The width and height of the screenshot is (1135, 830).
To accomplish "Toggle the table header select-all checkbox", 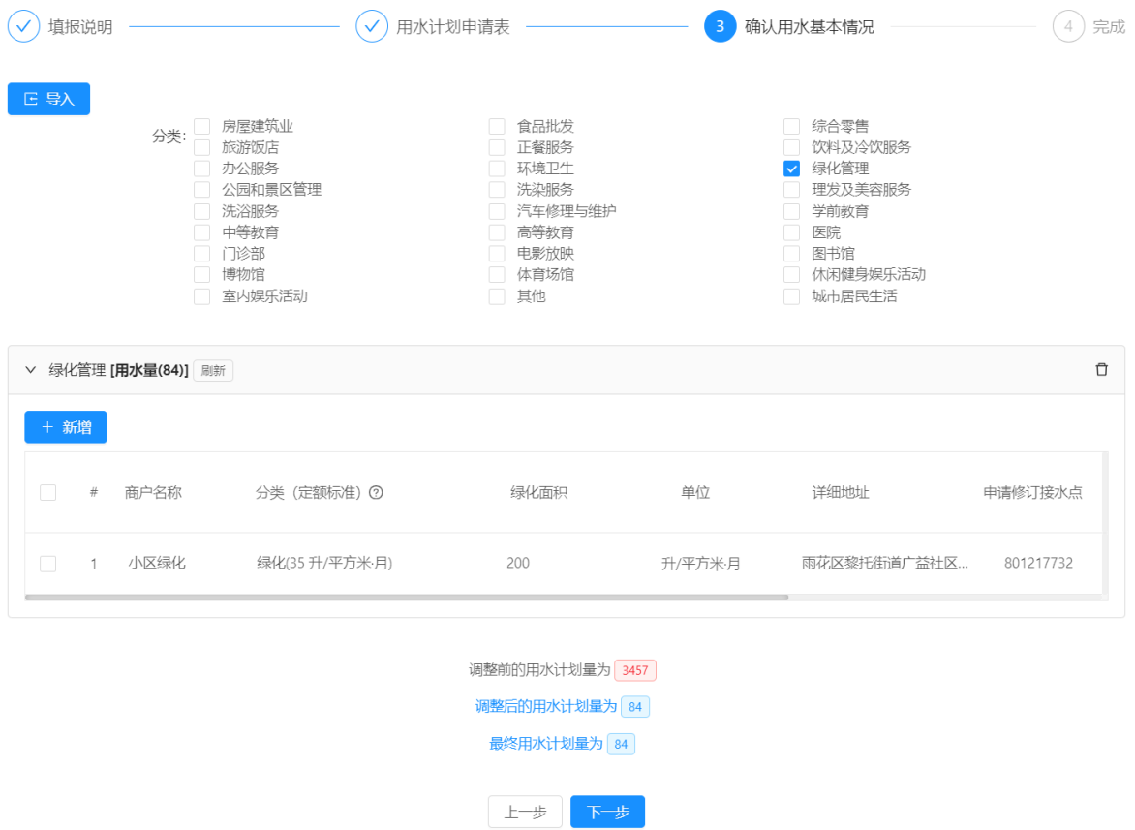I will tap(47, 493).
